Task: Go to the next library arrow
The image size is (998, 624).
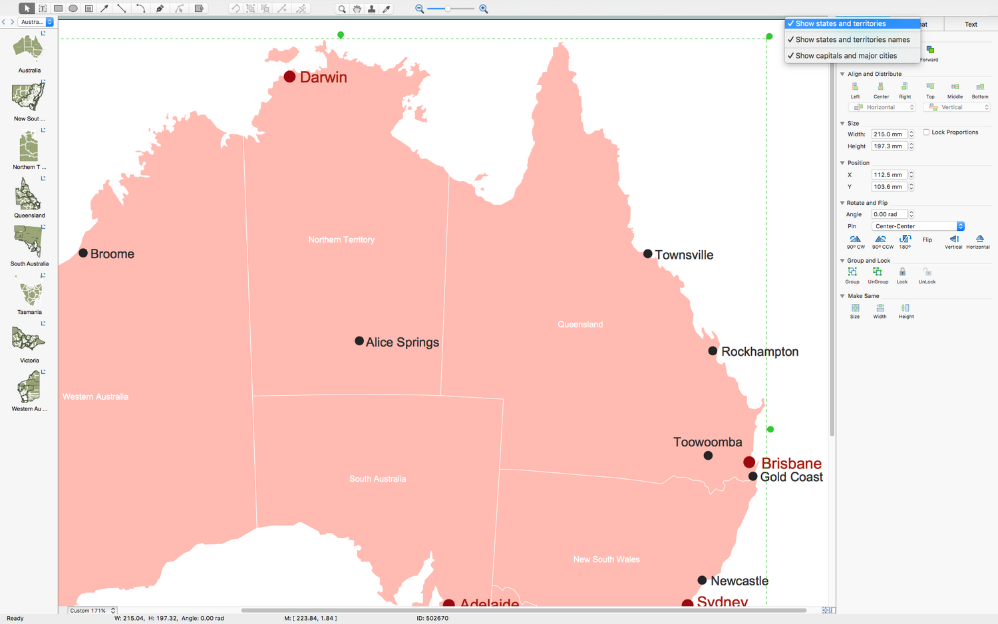Action: 12,22
